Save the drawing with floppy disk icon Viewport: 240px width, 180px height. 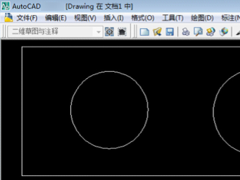pos(170,32)
